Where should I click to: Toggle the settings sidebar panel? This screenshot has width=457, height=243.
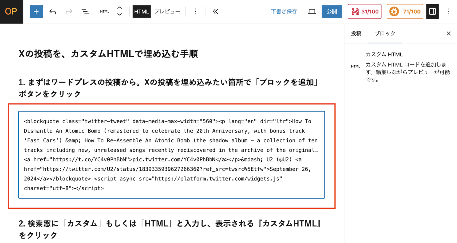tap(432, 11)
